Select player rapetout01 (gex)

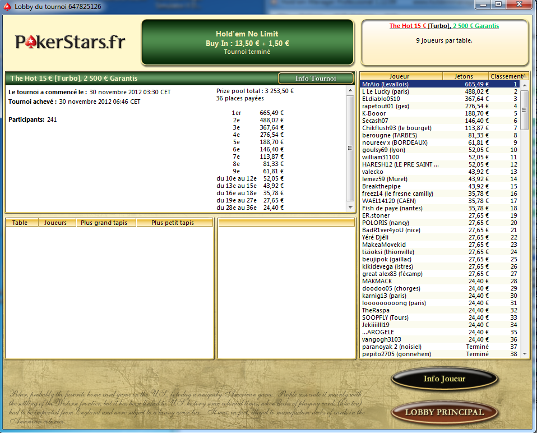tap(440, 106)
